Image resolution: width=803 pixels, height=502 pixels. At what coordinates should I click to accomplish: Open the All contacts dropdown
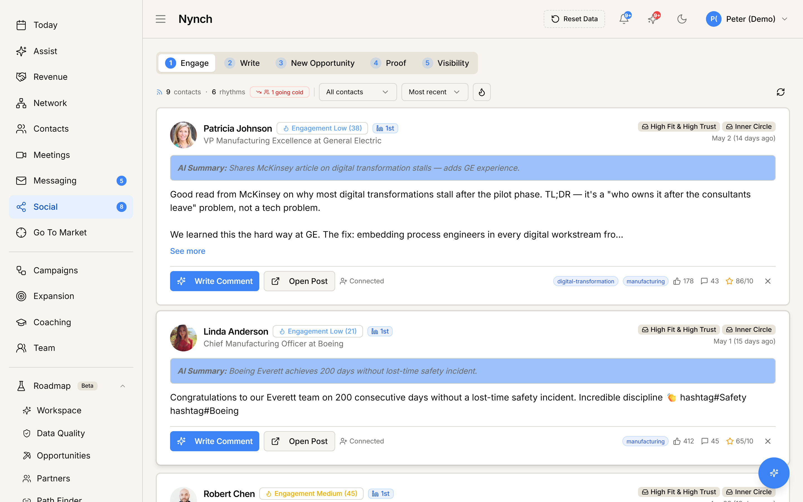[358, 92]
